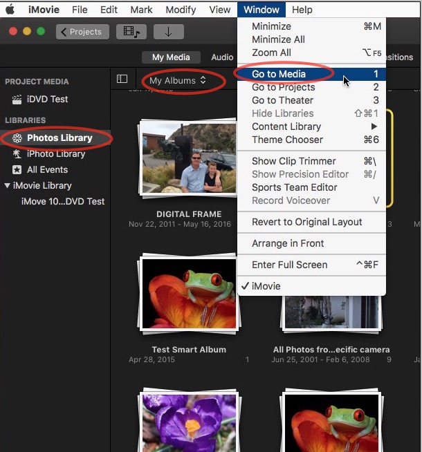Select Photos Library in sidebar
Screen dimensions: 422x452
tap(55, 138)
